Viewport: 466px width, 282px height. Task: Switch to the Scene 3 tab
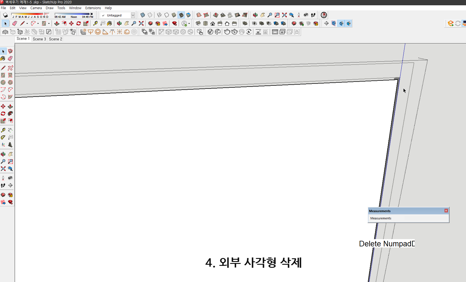[39, 39]
